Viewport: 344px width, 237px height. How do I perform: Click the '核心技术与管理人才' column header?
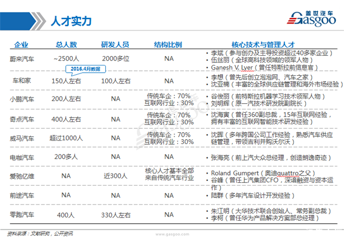coord(263,45)
